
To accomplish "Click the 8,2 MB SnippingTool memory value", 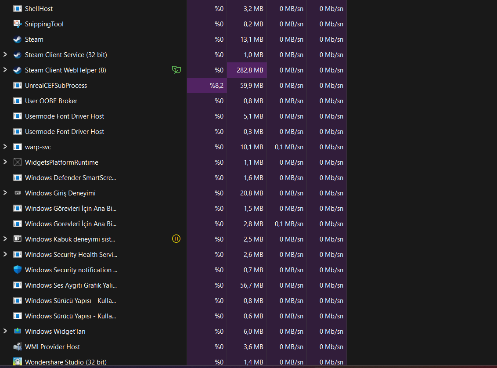I will coord(253,24).
